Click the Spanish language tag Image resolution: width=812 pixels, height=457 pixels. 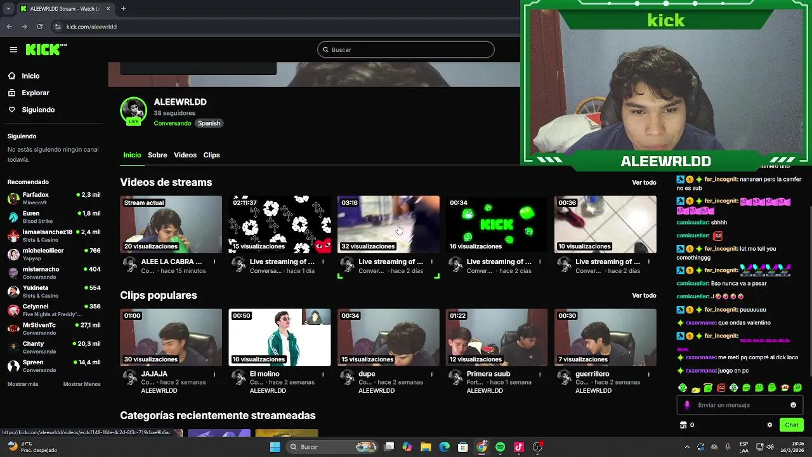(209, 123)
